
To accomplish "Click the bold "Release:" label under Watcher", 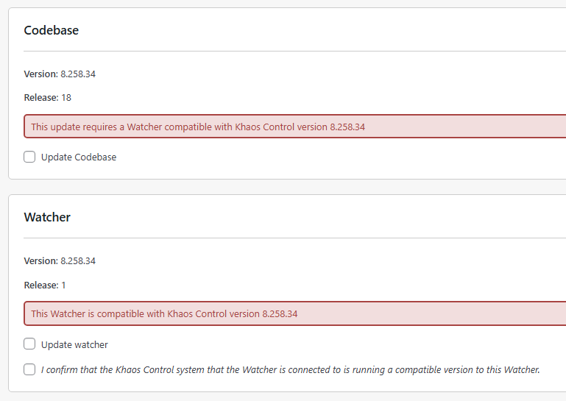I will (40, 285).
